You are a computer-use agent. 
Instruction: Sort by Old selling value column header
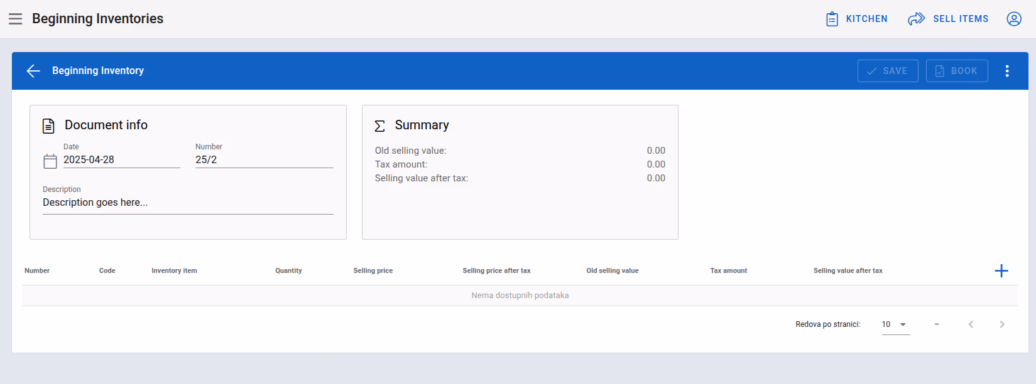tap(612, 270)
